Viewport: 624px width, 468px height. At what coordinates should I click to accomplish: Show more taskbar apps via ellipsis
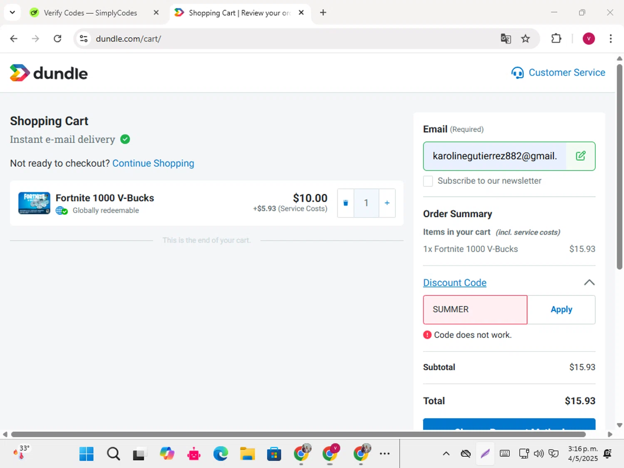tap(385, 454)
